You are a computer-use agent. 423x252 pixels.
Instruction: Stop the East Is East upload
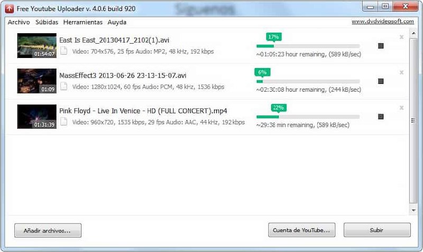click(x=381, y=46)
